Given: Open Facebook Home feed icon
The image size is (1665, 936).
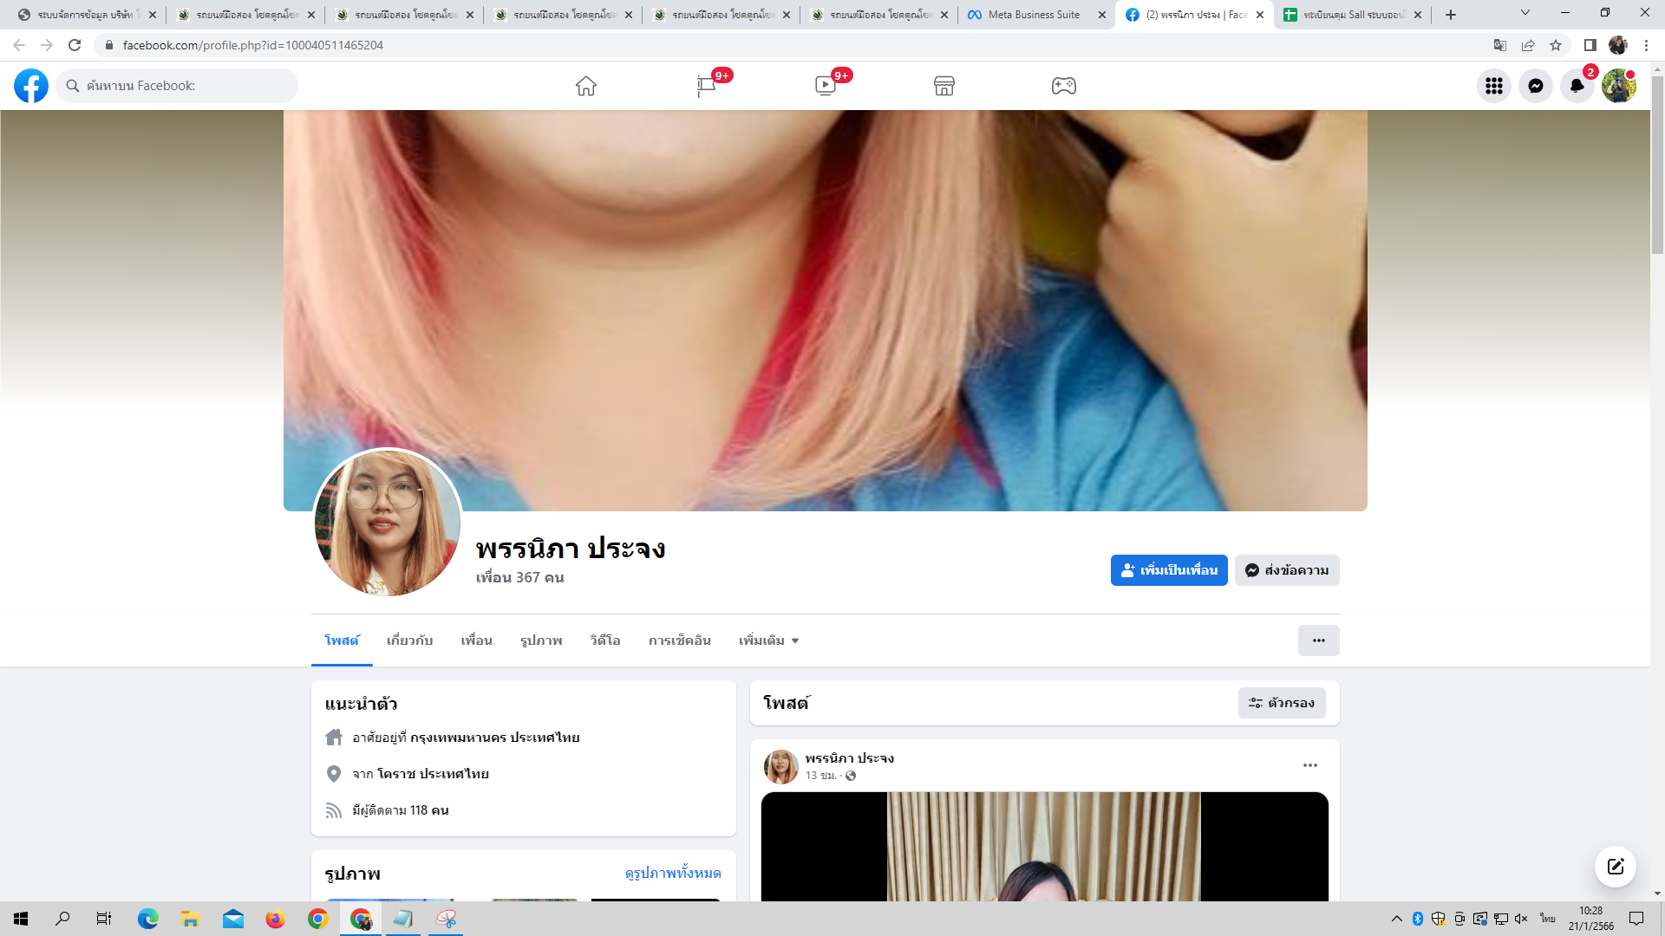Looking at the screenshot, I should click(x=586, y=86).
